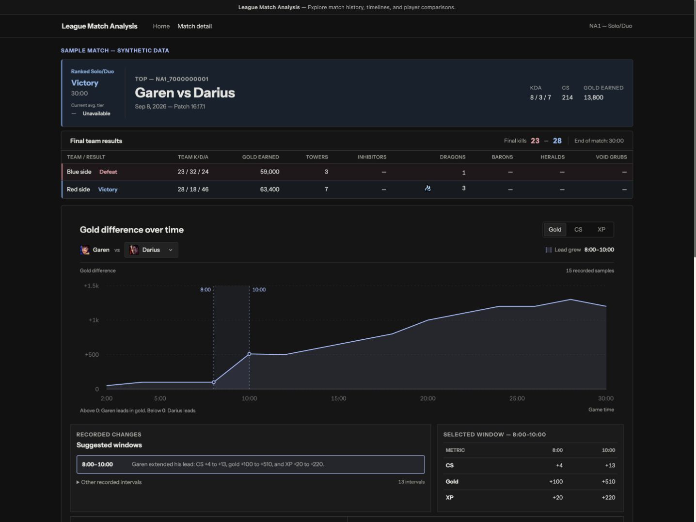This screenshot has width=696, height=522.
Task: Click the dragon soul icon in Red side row
Action: (x=427, y=188)
